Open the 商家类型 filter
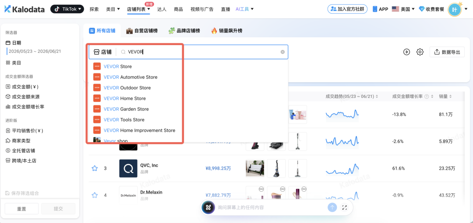Screen dimensions: 473x223 pyautogui.click(x=18, y=140)
